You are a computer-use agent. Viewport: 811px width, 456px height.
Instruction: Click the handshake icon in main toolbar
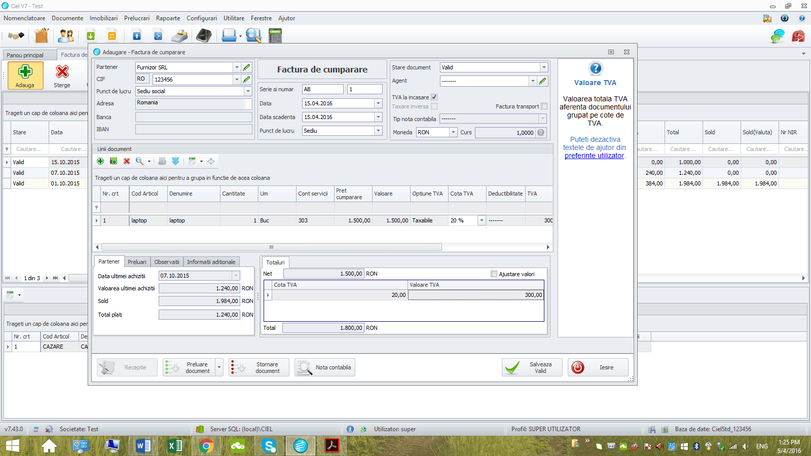point(16,36)
